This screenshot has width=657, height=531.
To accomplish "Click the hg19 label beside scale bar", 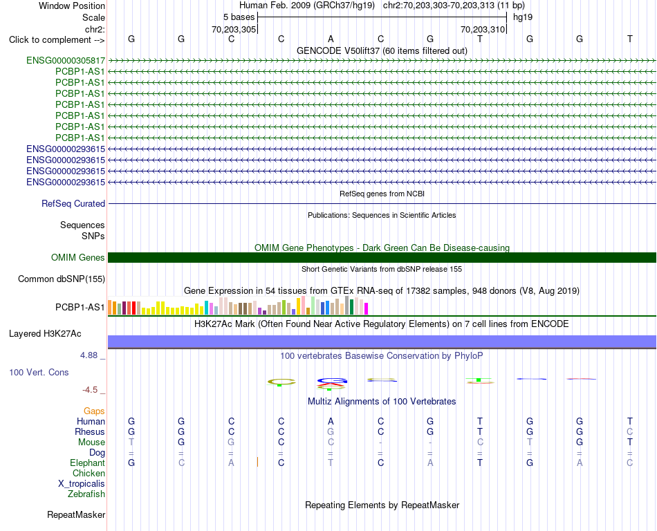I will click(x=523, y=17).
